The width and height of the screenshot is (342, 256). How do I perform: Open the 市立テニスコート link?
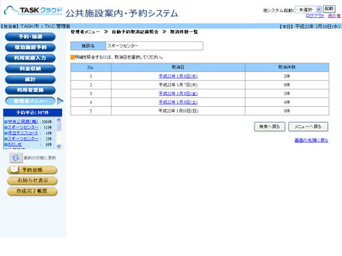click(23, 133)
